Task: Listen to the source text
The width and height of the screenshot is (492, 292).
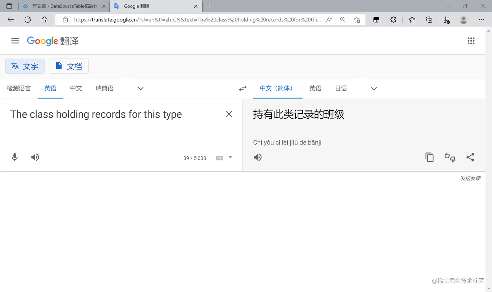Action: point(35,157)
